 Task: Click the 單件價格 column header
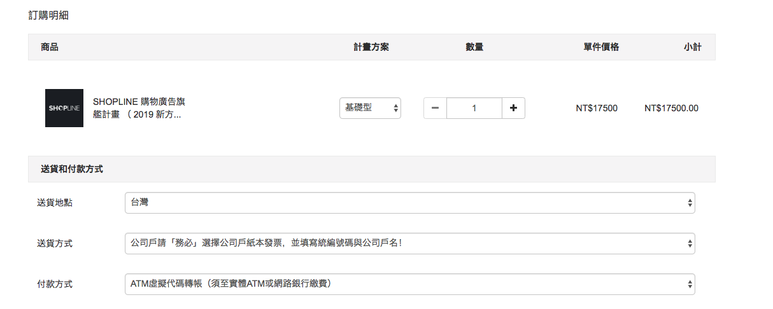coord(601,47)
